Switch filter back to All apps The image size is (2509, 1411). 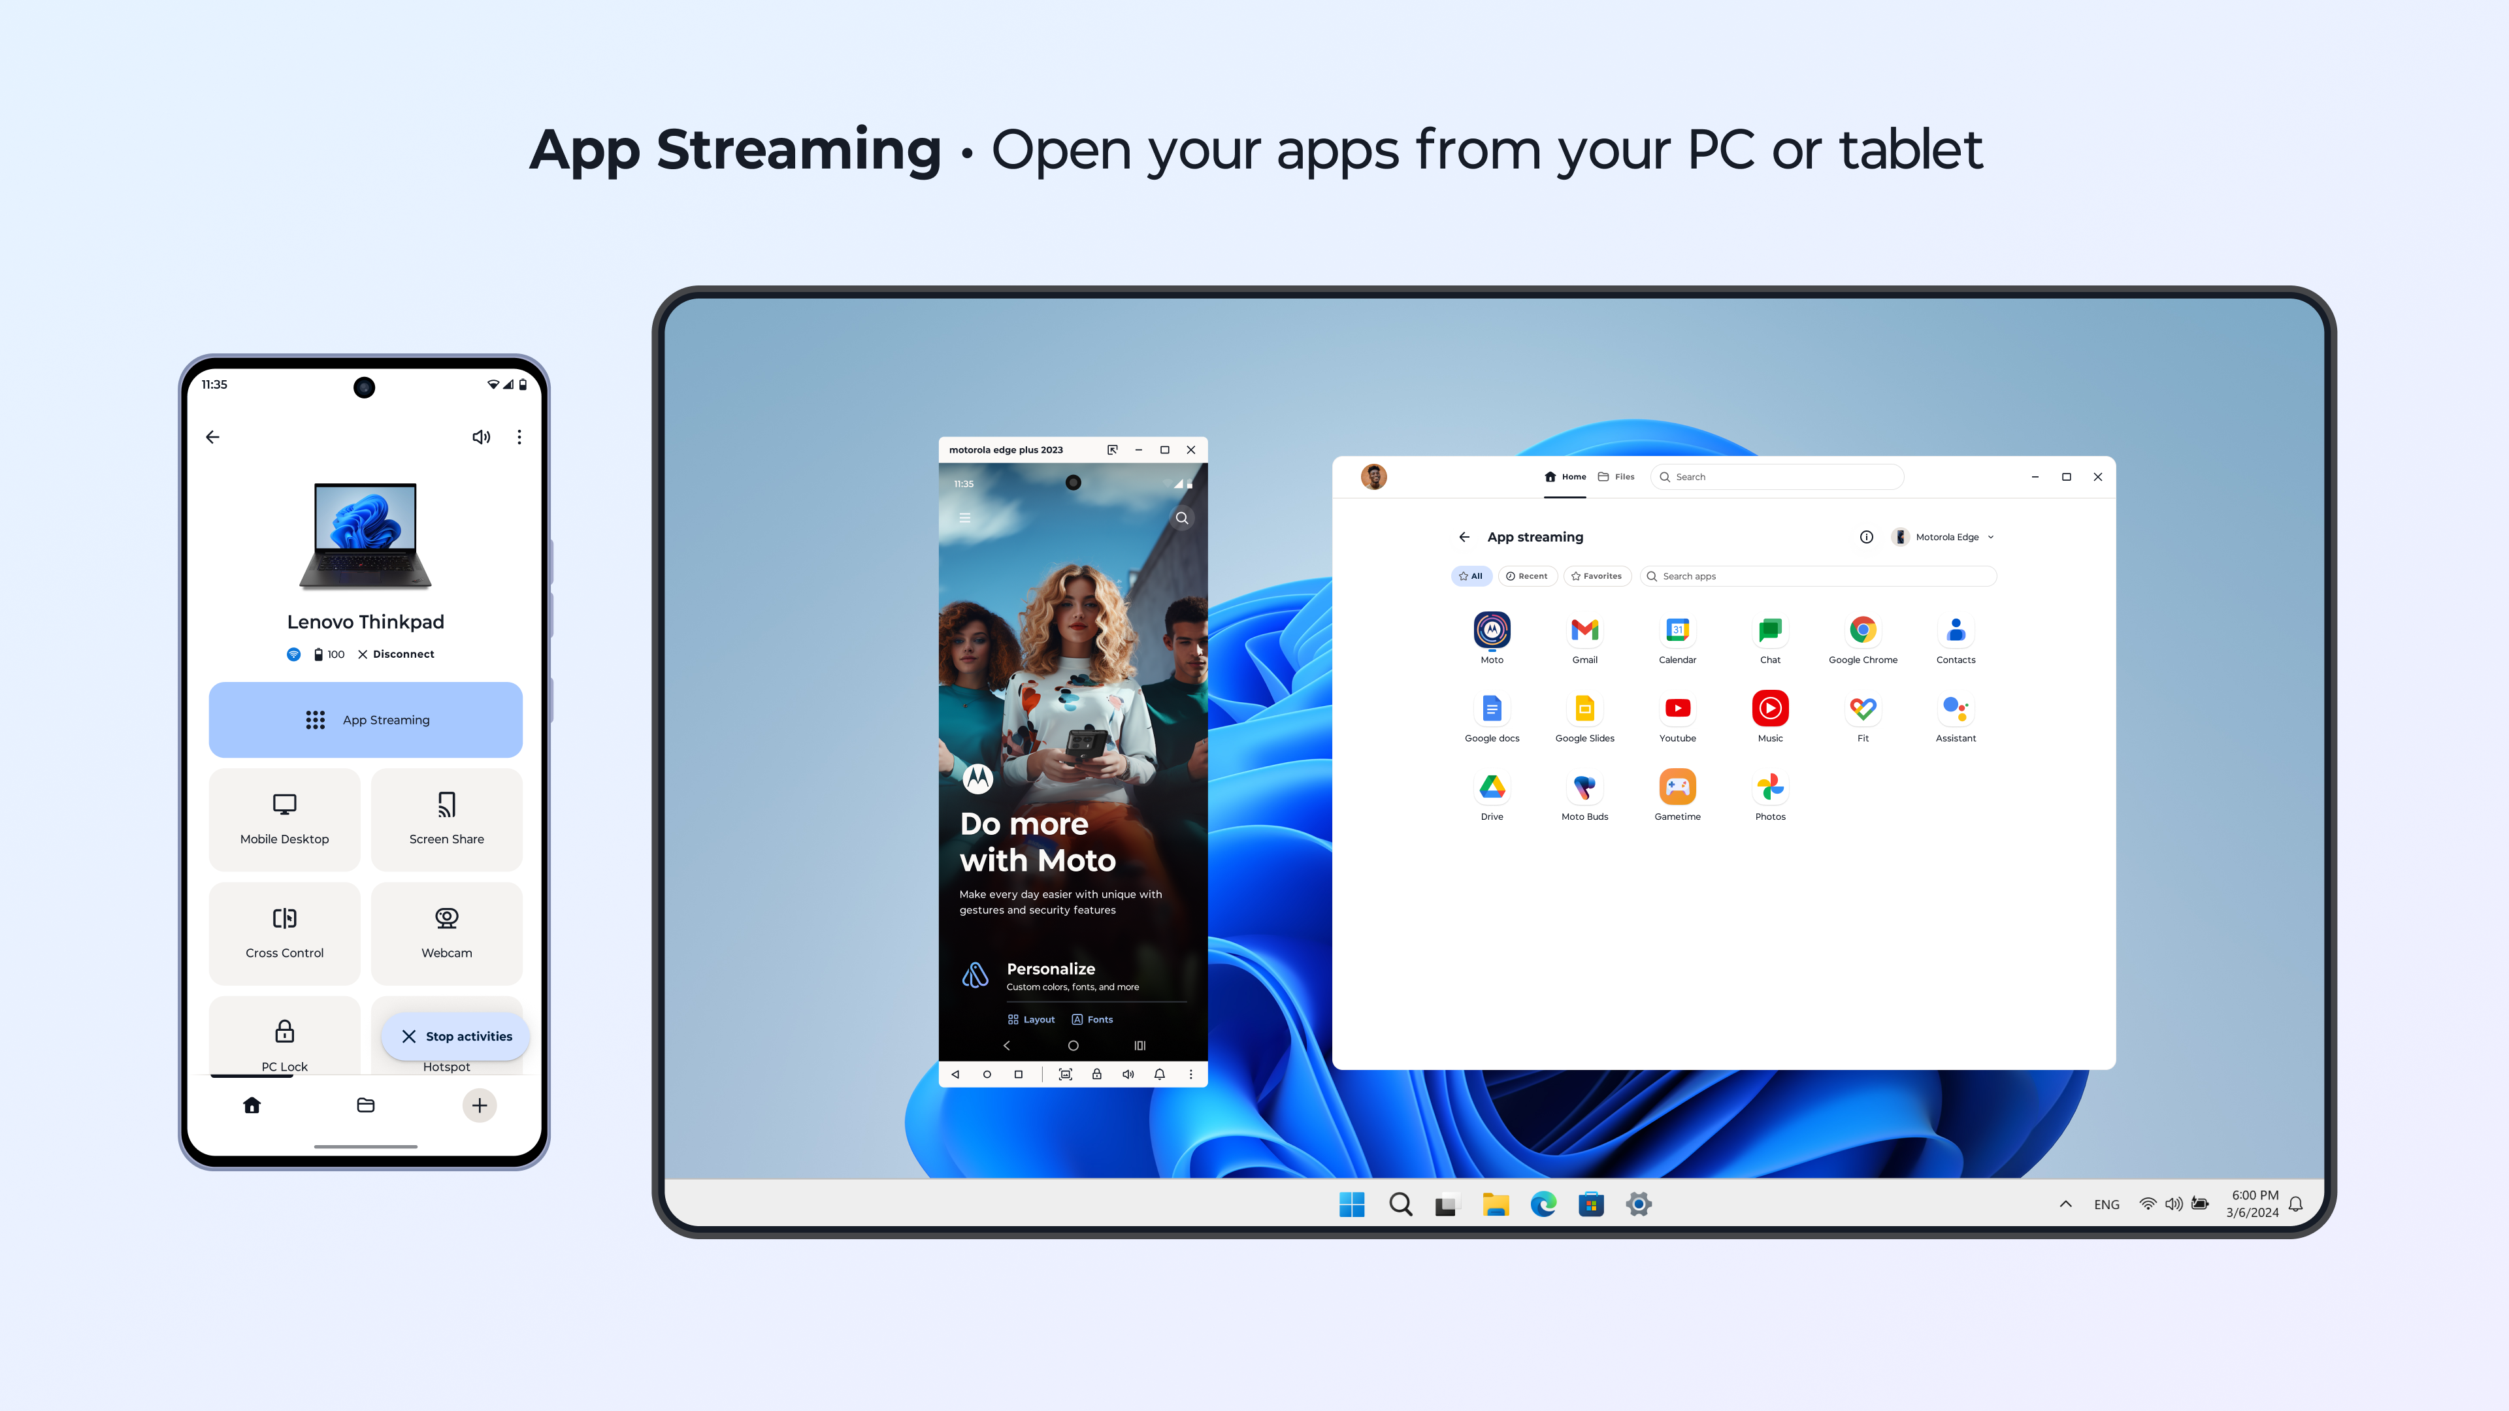(x=1471, y=576)
